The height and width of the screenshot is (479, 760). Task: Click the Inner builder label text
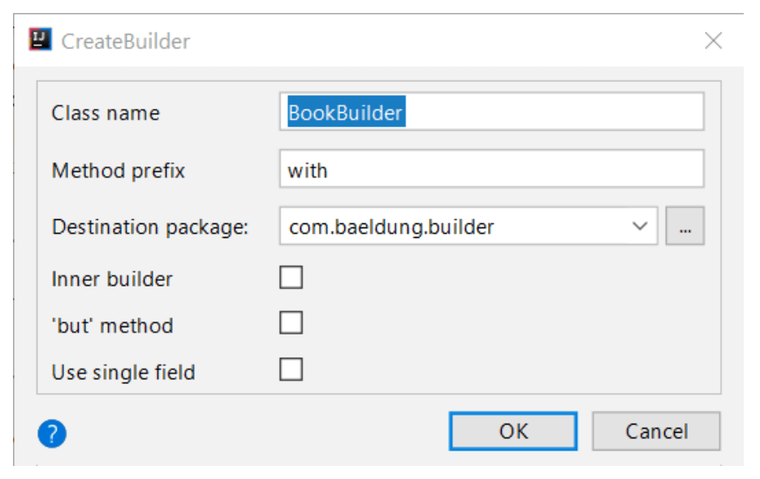coord(112,279)
